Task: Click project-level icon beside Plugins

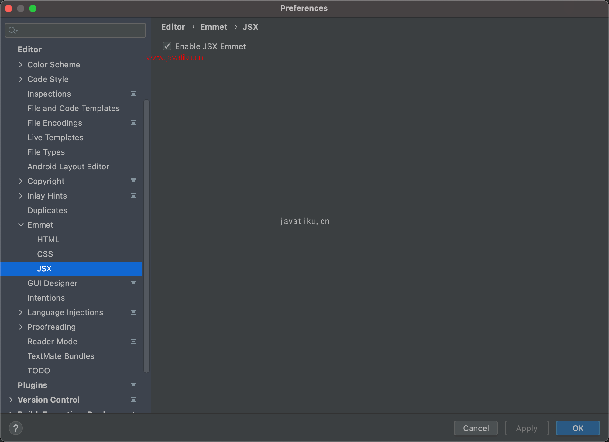Action: click(x=133, y=385)
